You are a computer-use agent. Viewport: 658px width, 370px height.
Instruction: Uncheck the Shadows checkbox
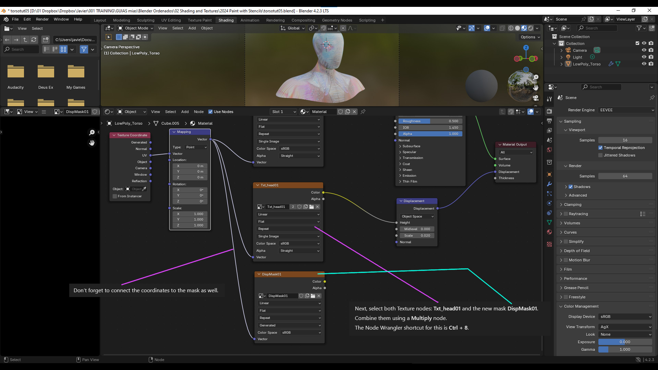(x=571, y=187)
